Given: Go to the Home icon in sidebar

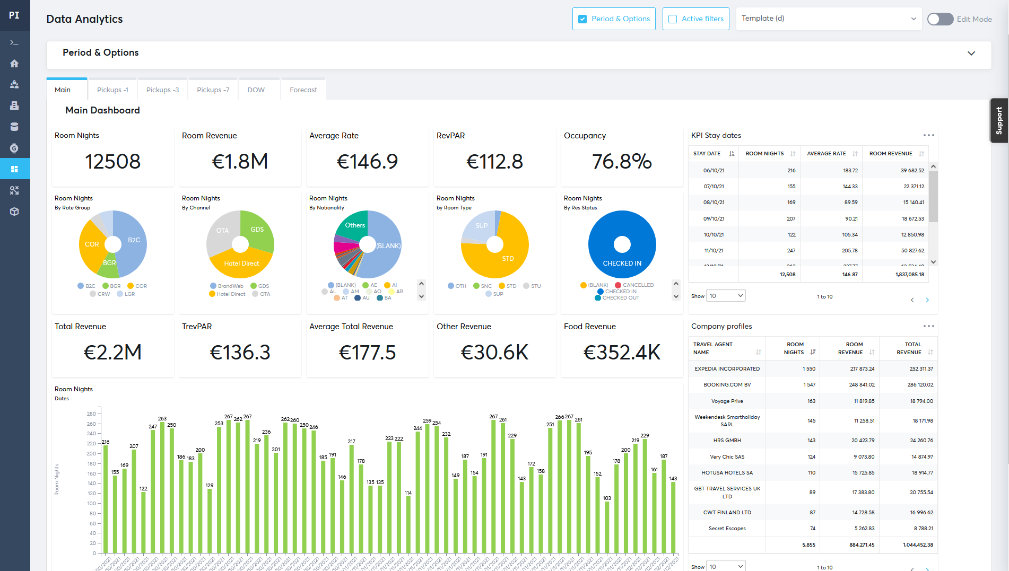Looking at the screenshot, I should 14,64.
